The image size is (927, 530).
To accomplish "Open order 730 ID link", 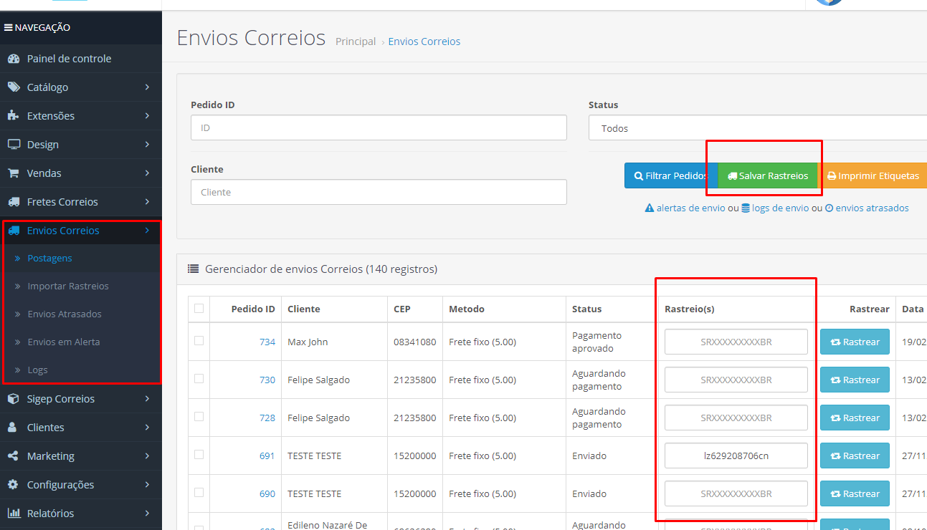I will click(x=267, y=380).
